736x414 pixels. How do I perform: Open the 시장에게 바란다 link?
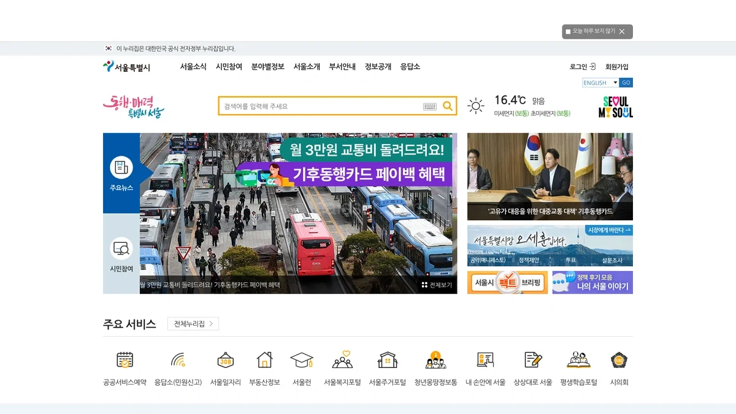tap(609, 231)
